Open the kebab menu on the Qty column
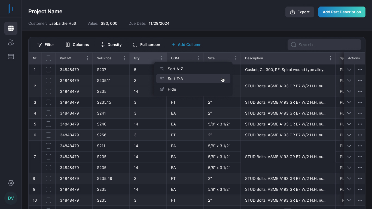 pyautogui.click(x=162, y=58)
